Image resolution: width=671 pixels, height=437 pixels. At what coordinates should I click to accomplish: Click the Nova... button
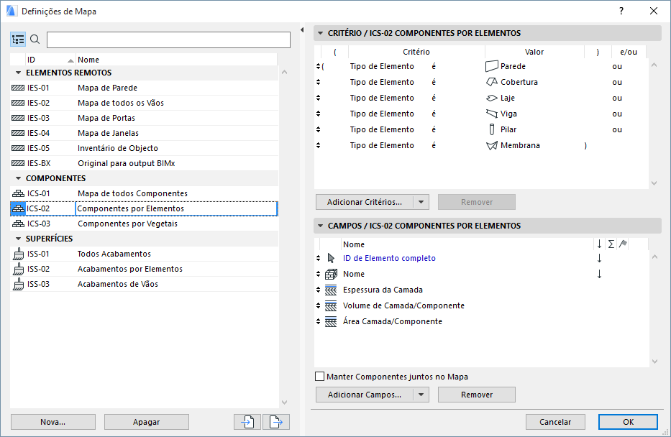point(53,422)
